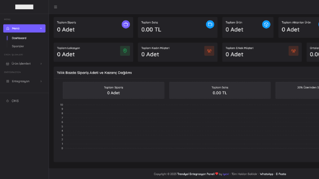Image resolution: width=319 pixels, height=179 pixels.
Task: Click the power icon beside ÇIKIŞ
Action: [8, 101]
